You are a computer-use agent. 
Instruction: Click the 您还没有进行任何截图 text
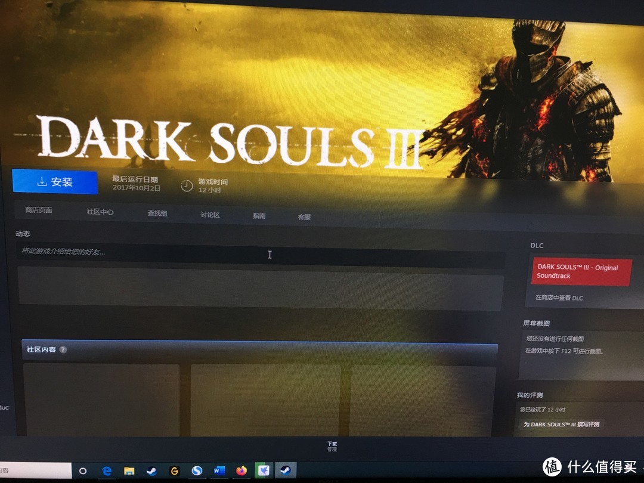point(555,339)
